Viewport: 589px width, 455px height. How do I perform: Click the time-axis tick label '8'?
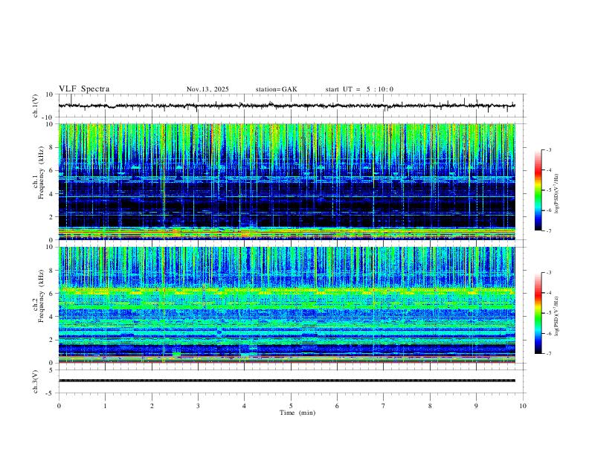430,406
